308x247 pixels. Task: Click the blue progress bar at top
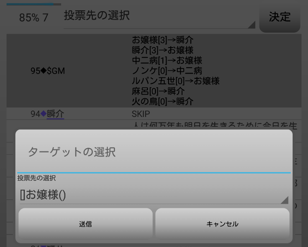point(33,4)
